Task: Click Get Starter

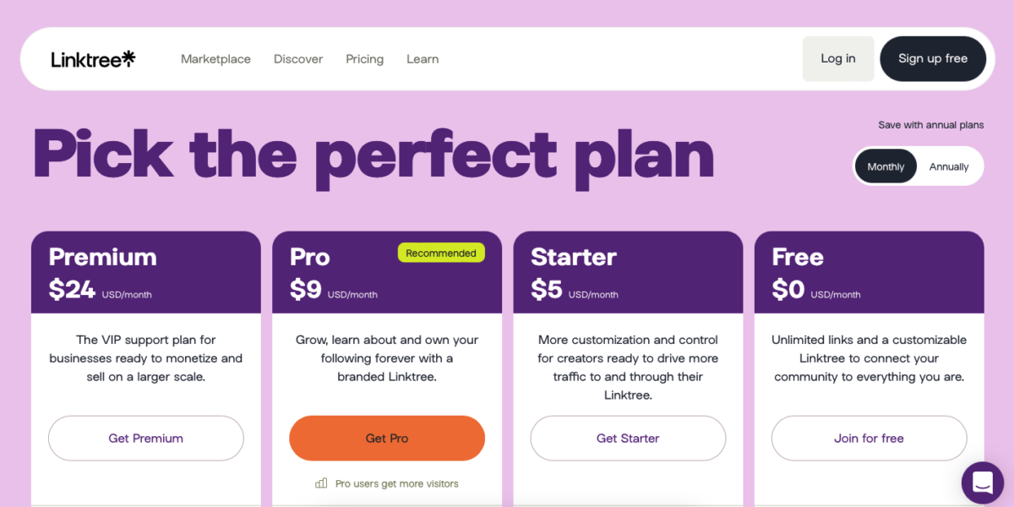Action: click(x=627, y=438)
